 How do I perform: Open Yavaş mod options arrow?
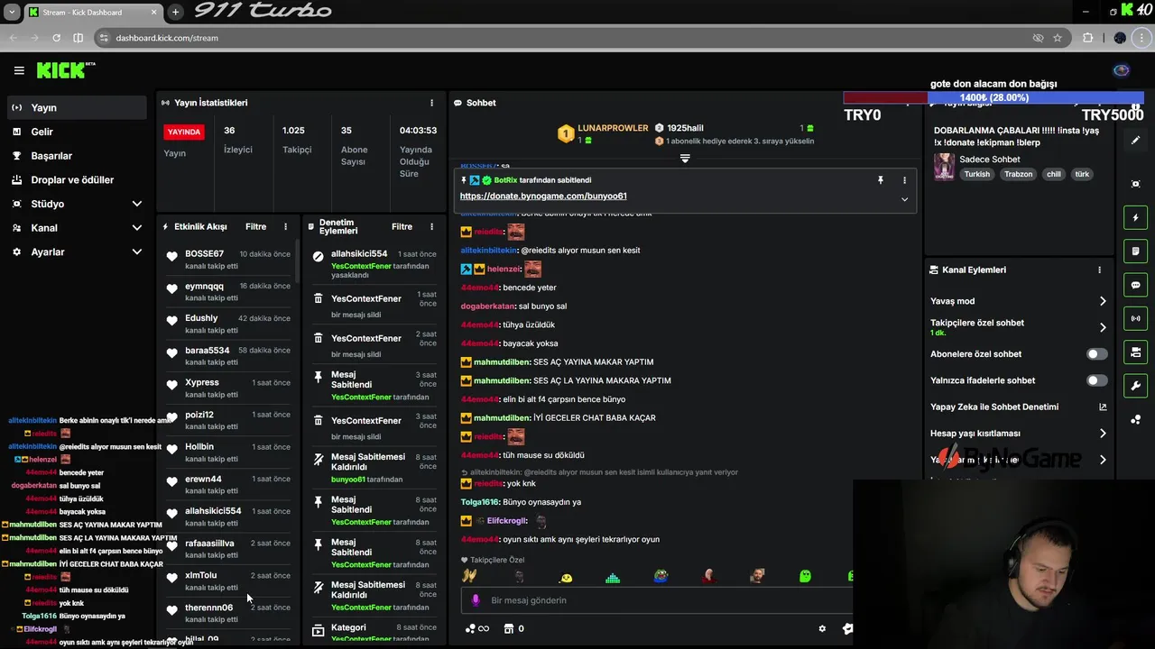pos(1103,301)
